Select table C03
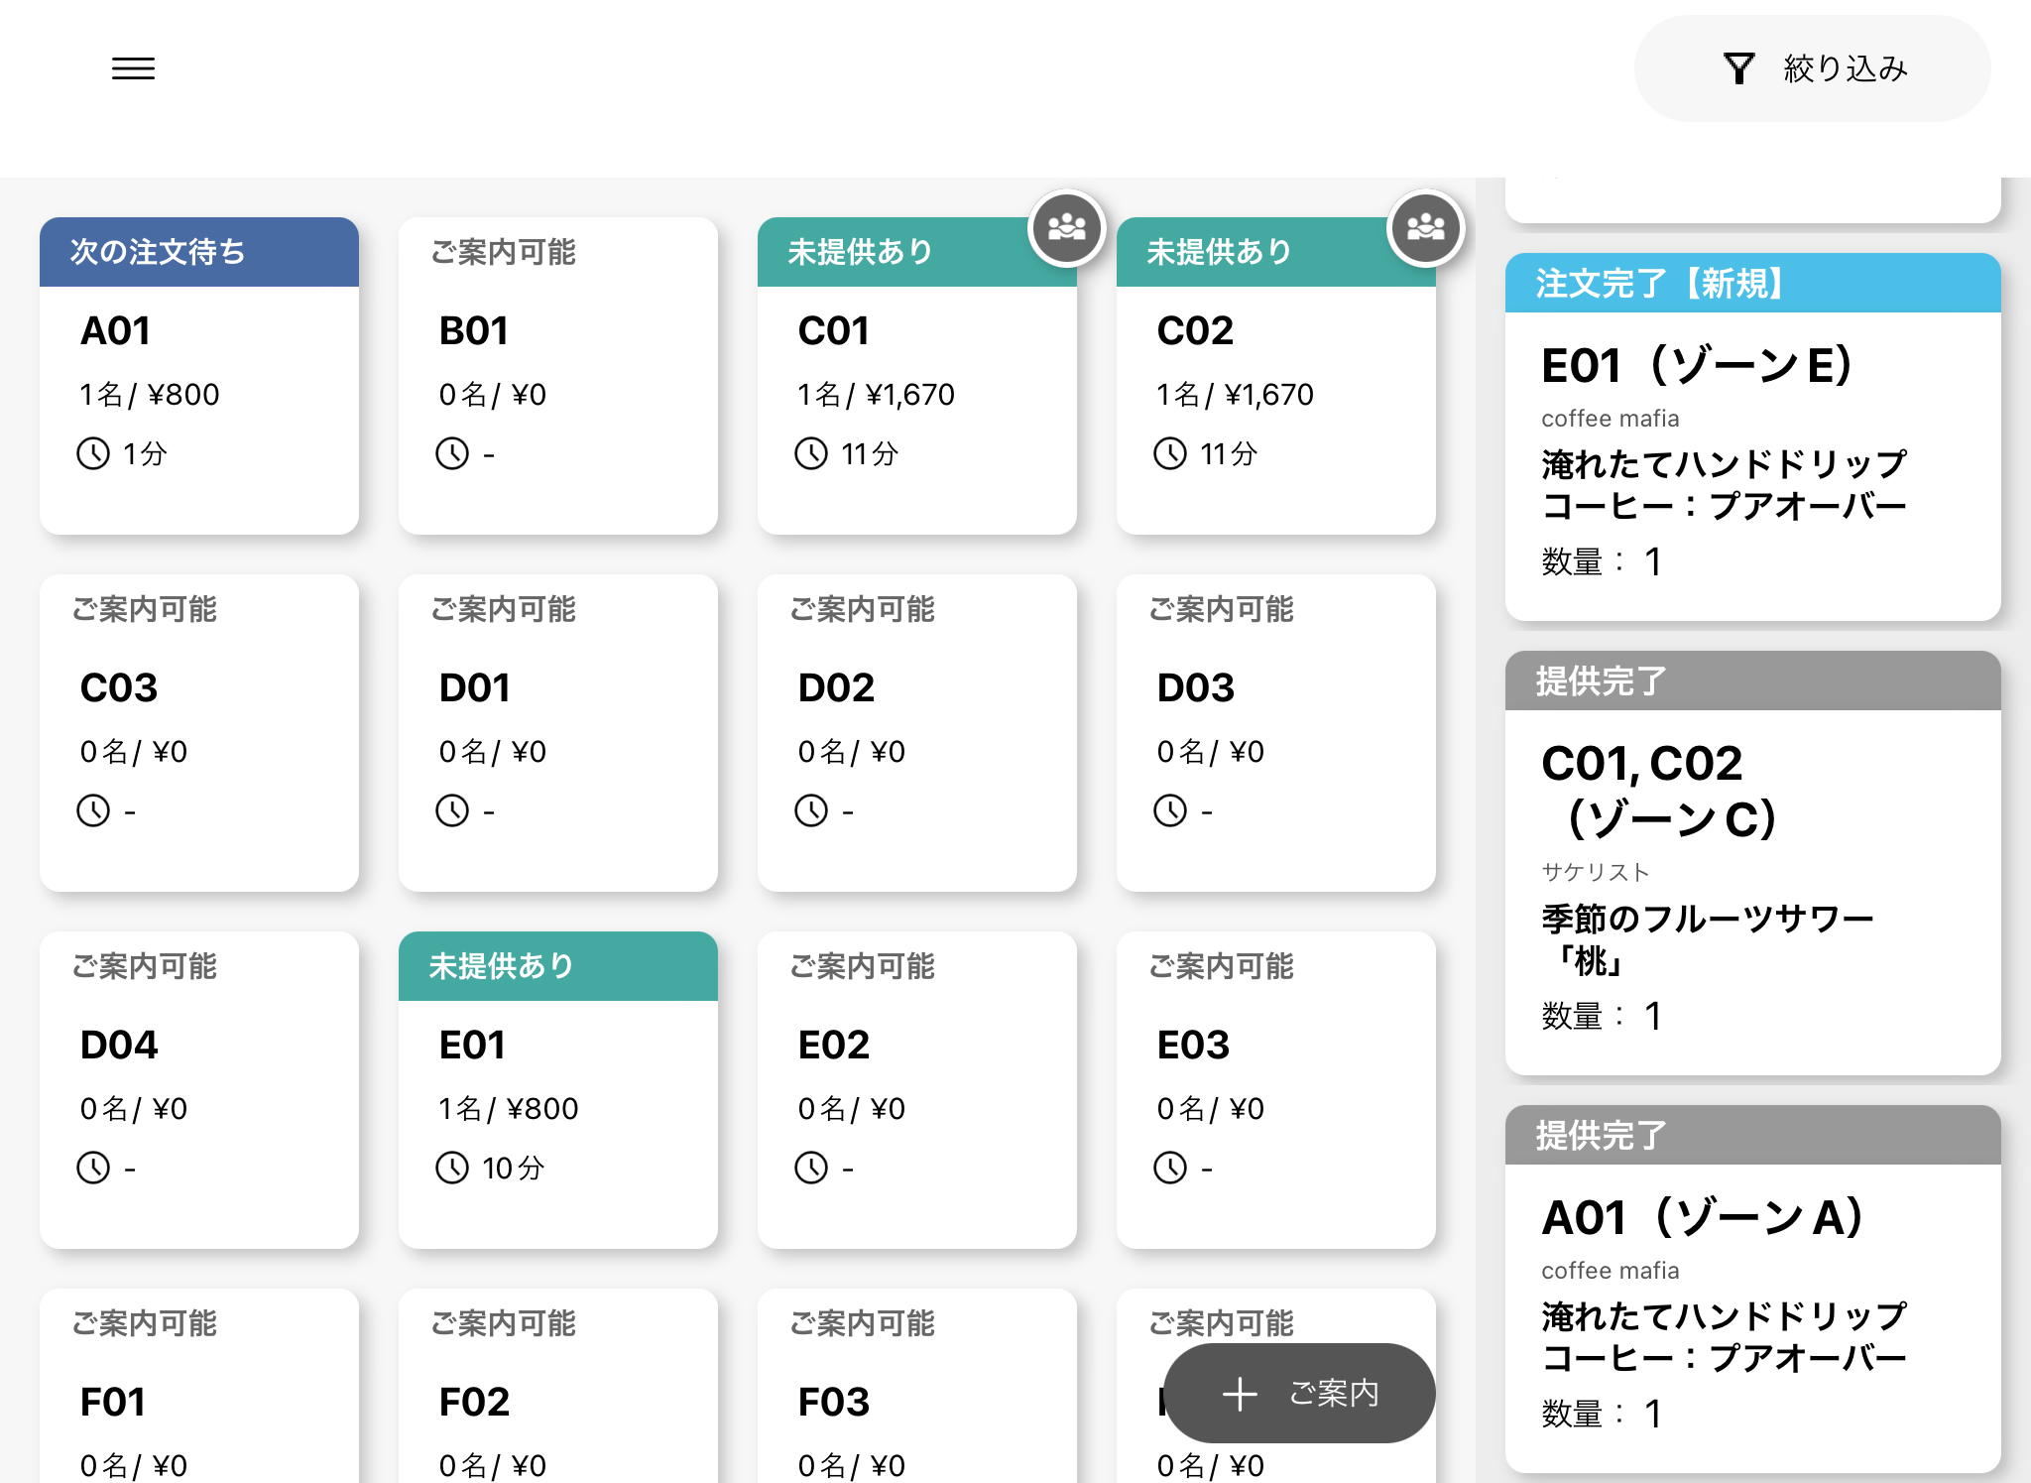Screen dimensions: 2031x1483 click(199, 733)
